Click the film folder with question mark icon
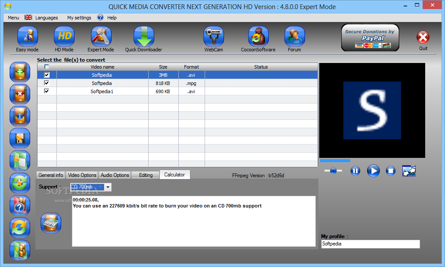445x267 pixels. point(20,205)
